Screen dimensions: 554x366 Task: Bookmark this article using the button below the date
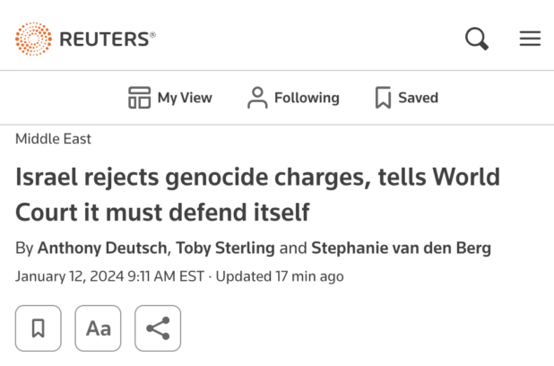39,328
